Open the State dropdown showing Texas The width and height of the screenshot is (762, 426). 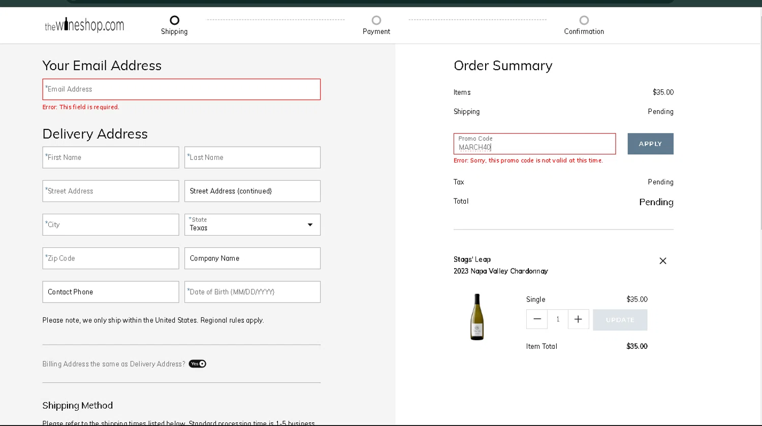coord(252,224)
